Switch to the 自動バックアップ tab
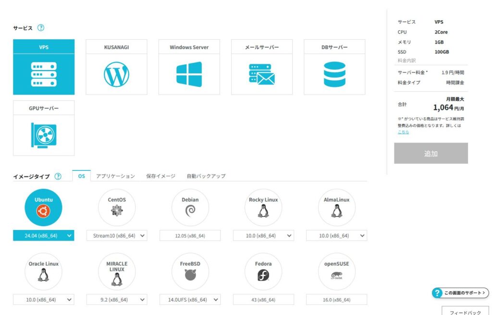The image size is (492, 315). pos(206,176)
